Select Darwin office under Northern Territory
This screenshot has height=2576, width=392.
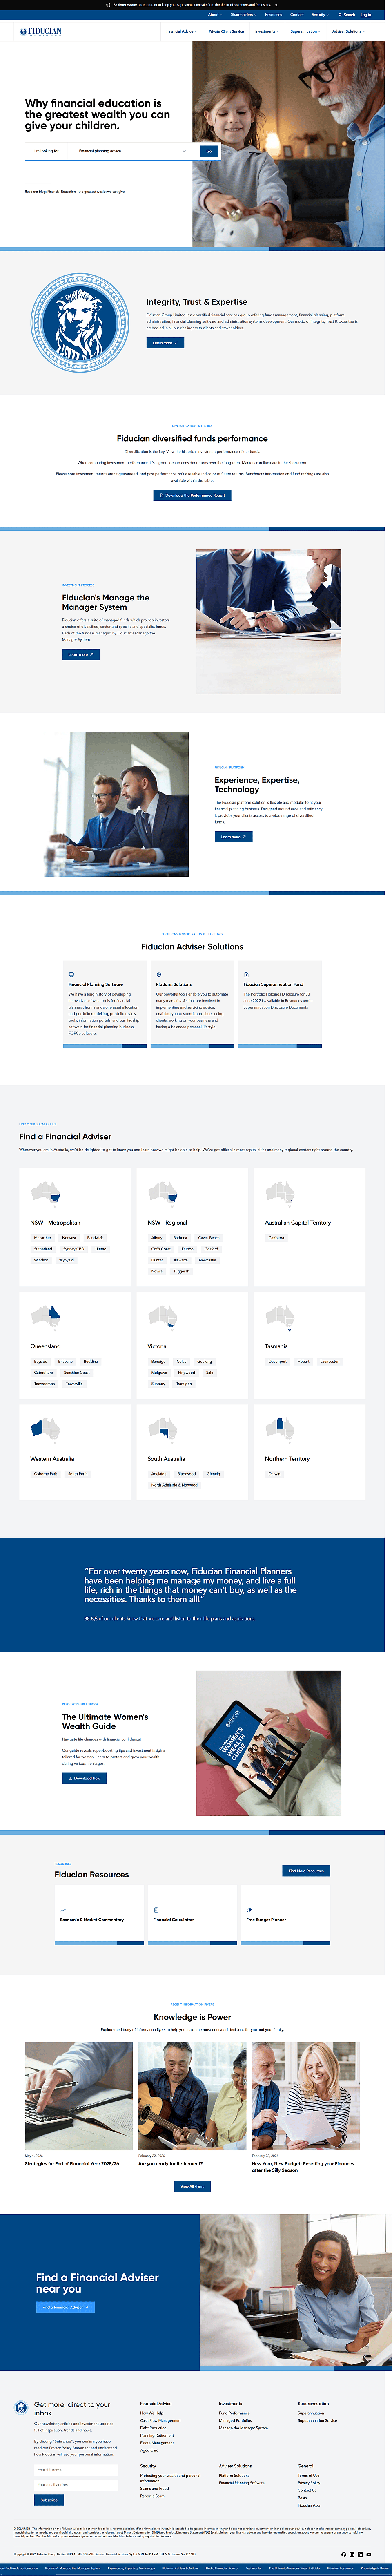(x=274, y=1474)
